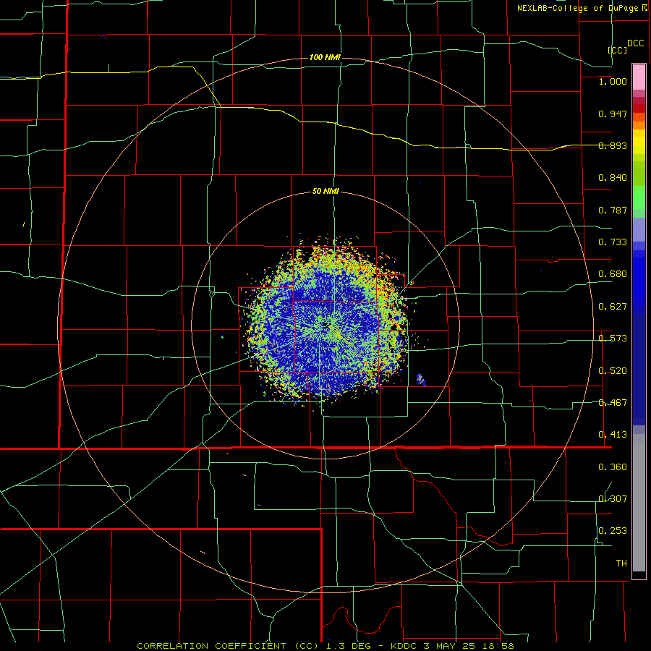The height and width of the screenshot is (651, 651).
Task: Click the 0.840 value on the color scale
Action: pyautogui.click(x=613, y=178)
